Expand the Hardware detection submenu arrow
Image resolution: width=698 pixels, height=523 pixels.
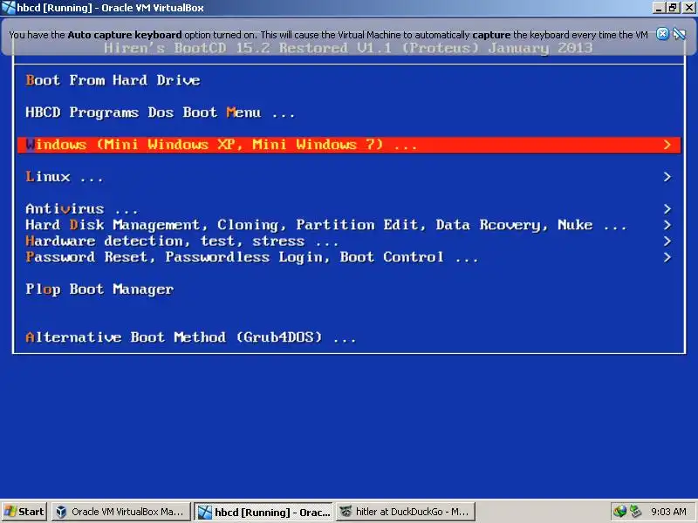point(667,241)
